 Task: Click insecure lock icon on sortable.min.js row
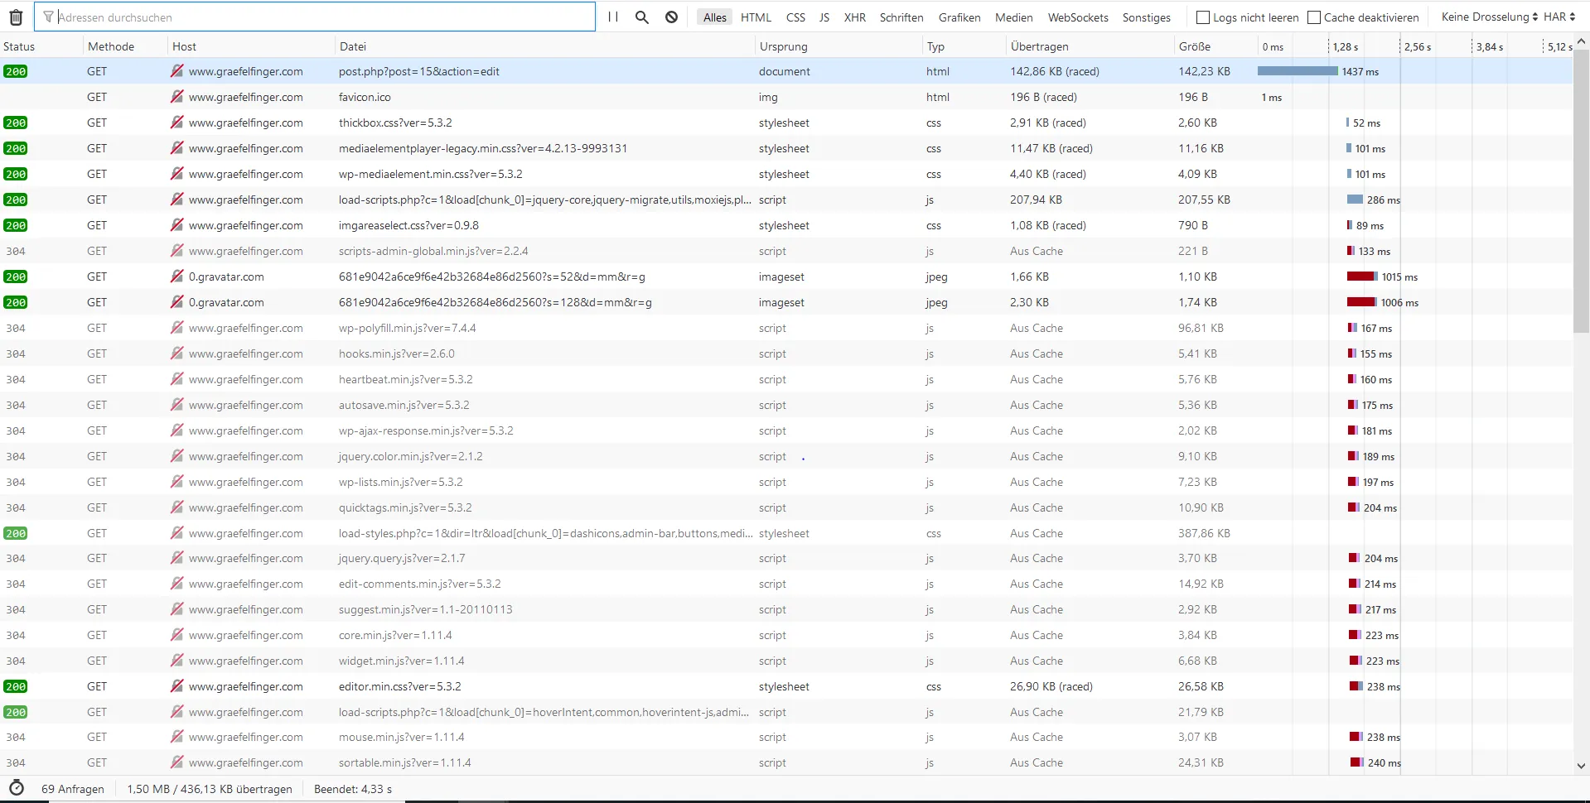click(x=176, y=762)
